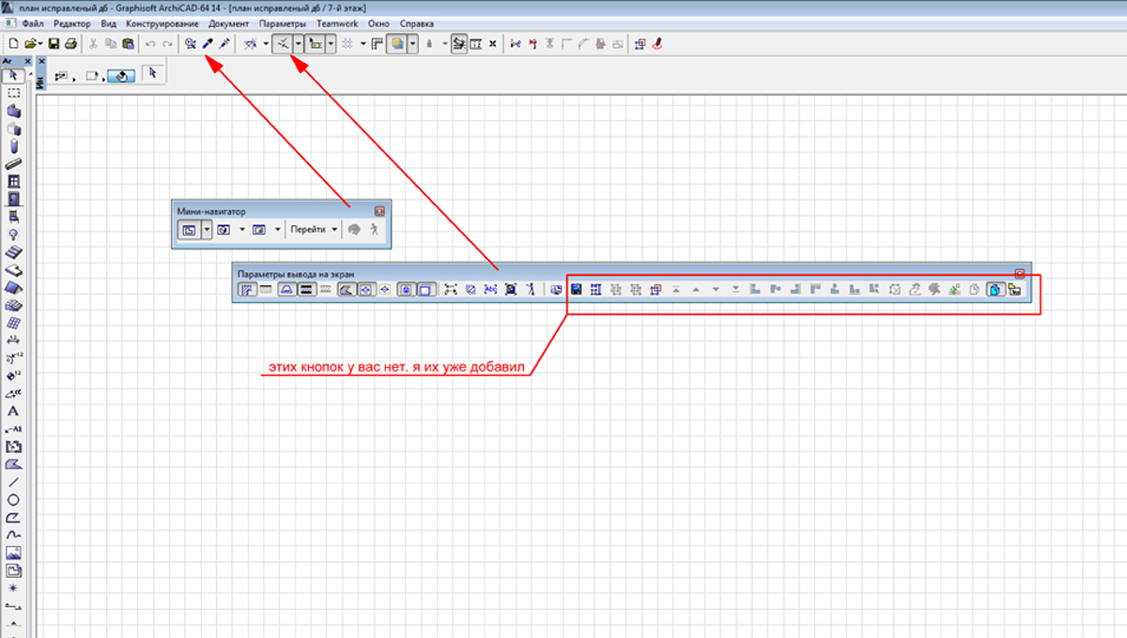
Task: Open the Справка menu
Action: point(417,23)
